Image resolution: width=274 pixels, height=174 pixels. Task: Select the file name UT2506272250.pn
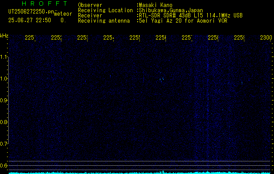pyautogui.click(x=31, y=12)
